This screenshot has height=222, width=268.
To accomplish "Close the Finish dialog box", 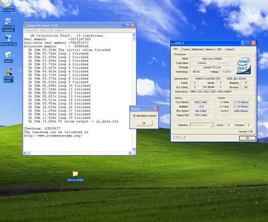I will click(x=155, y=109).
